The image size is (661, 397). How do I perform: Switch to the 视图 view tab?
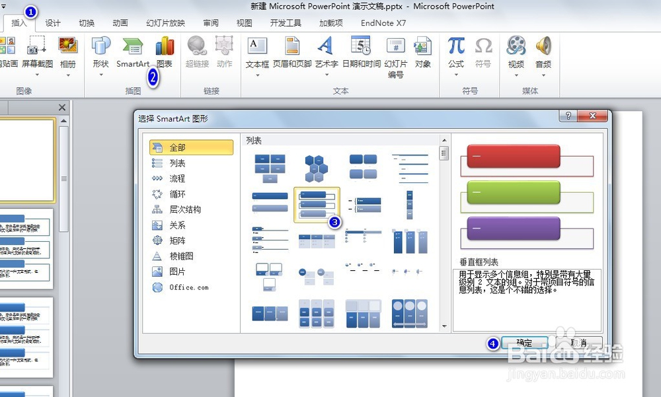coord(244,23)
